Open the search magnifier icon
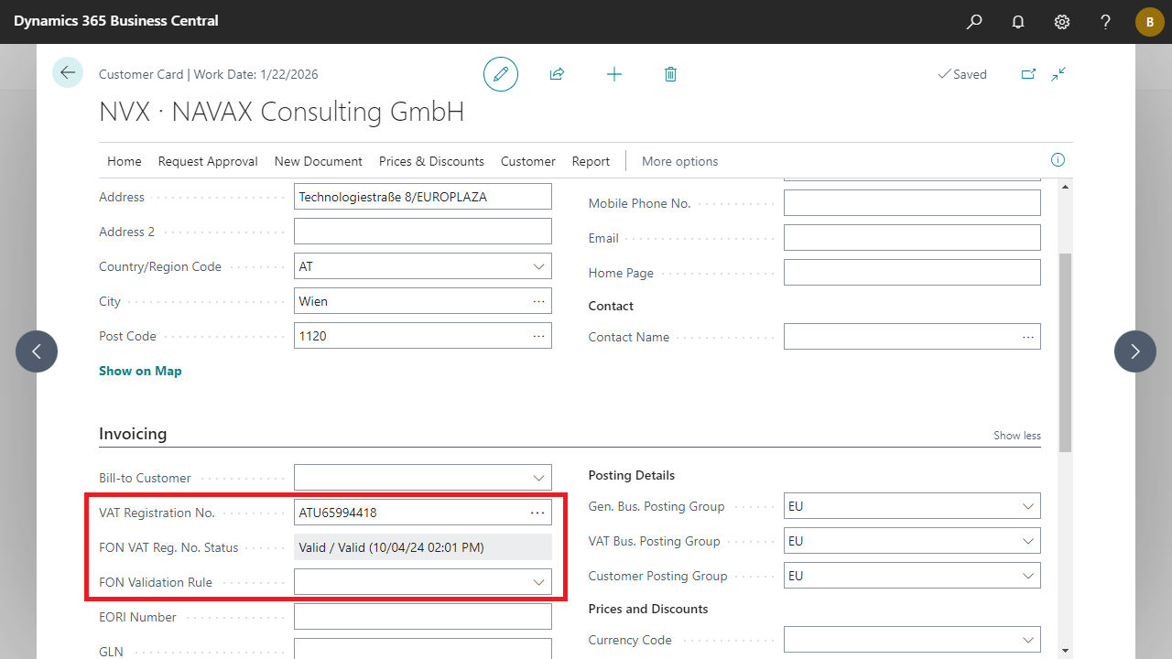Image resolution: width=1172 pixels, height=659 pixels. (974, 22)
